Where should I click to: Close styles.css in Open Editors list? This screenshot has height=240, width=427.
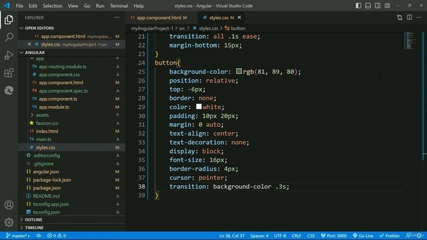coord(29,44)
